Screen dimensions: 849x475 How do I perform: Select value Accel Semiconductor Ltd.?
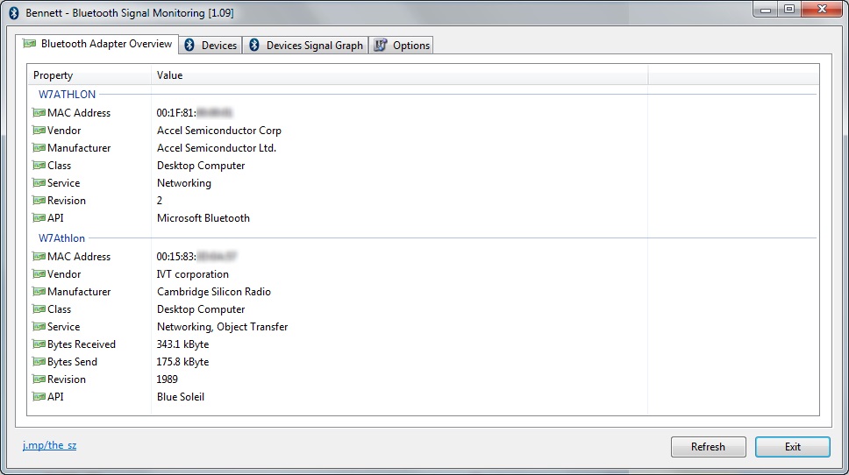click(x=217, y=148)
